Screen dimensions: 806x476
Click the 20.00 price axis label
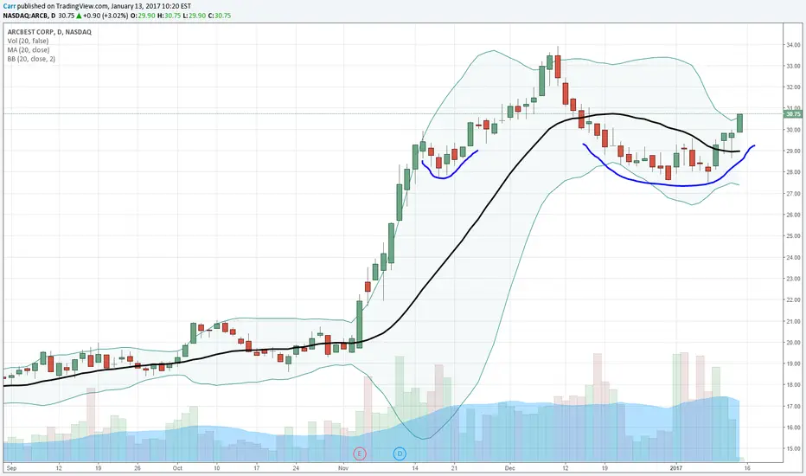click(x=793, y=343)
